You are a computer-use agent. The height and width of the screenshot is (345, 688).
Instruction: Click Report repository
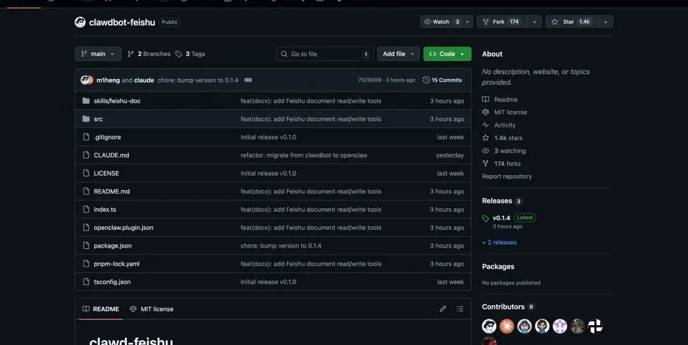(507, 176)
